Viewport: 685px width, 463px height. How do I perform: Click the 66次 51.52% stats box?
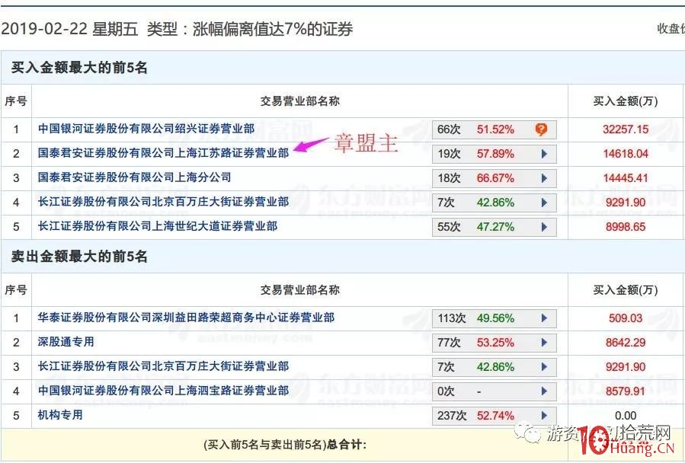pos(494,129)
